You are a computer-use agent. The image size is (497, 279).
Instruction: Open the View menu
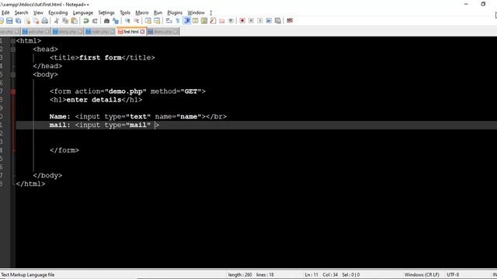coord(38,12)
